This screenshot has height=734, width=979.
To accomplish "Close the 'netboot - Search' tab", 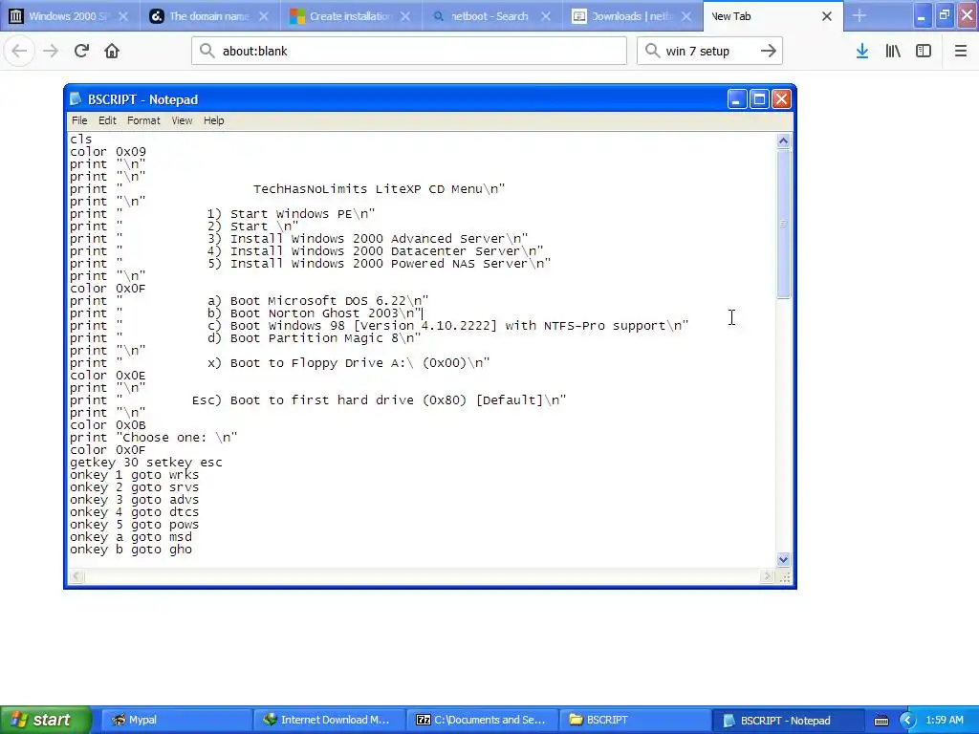I will pos(546,16).
